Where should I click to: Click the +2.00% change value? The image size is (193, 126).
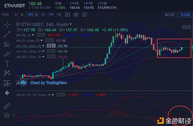click(x=60, y=8)
